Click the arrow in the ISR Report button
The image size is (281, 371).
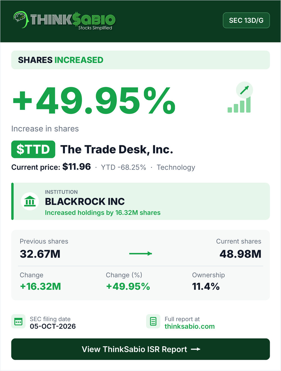pyautogui.click(x=196, y=349)
